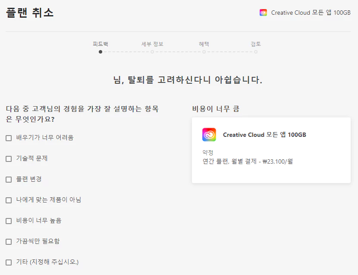This screenshot has height=275, width=358.
Task: Go to the 검토 step label
Action: tap(256, 44)
